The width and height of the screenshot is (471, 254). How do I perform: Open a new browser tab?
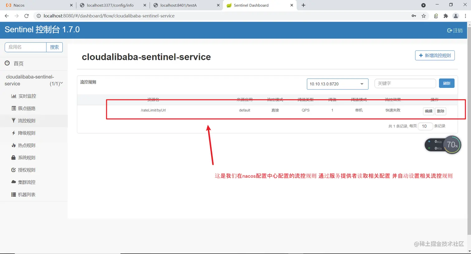pos(303,5)
